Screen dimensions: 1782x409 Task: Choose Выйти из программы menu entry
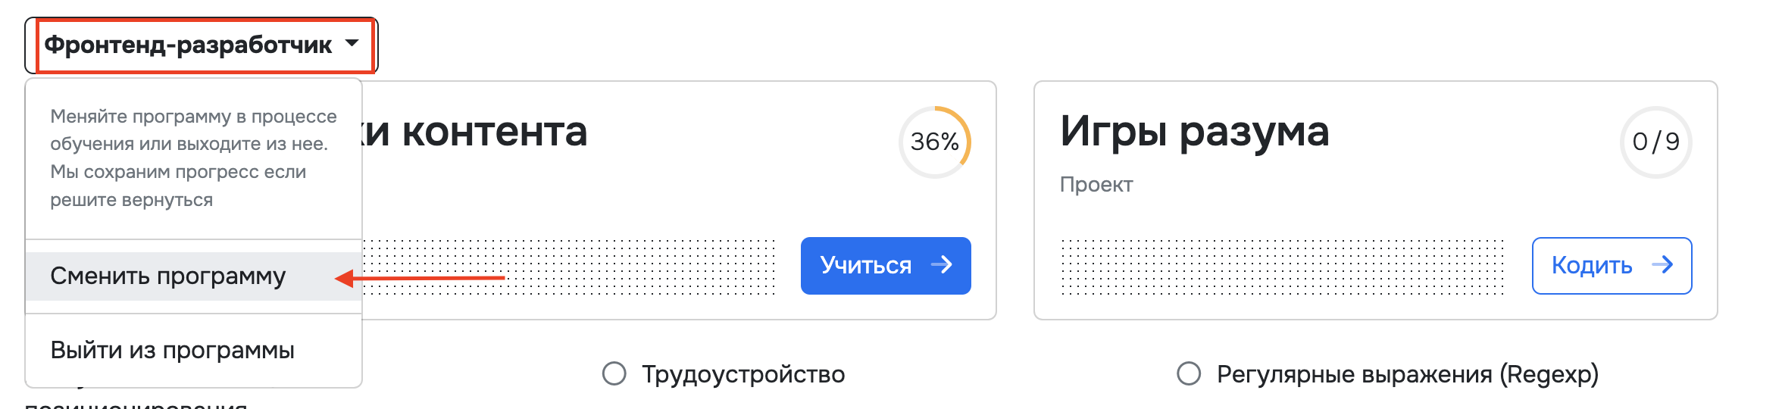tap(173, 351)
